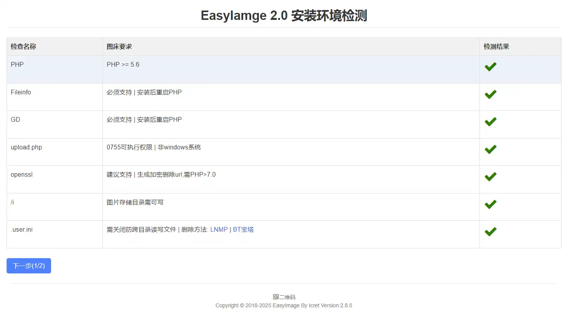Viewport: 572px width, 312px height.
Task: Select the upload.php result checkmark
Action: coord(490,149)
